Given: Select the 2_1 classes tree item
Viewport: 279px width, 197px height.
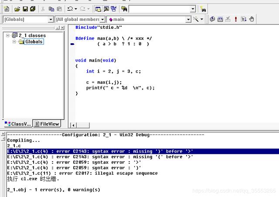Looking at the screenshot, I should [32, 35].
